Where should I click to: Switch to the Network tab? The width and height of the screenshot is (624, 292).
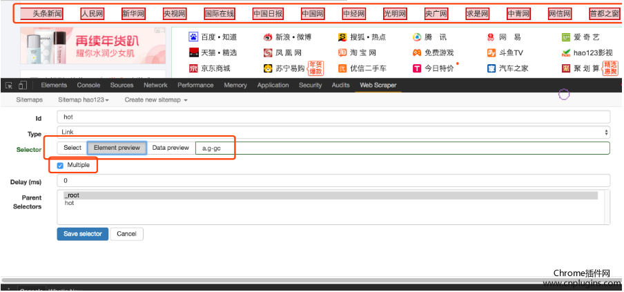click(155, 85)
